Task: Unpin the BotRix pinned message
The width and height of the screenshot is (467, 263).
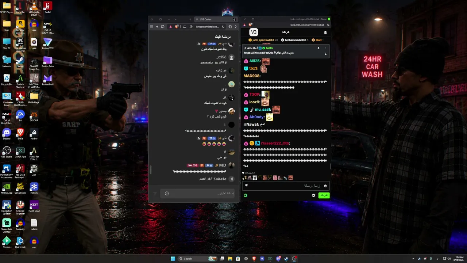Action: coord(318,48)
